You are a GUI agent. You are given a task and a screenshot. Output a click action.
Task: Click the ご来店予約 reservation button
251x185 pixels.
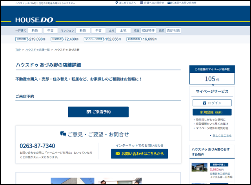98,112
